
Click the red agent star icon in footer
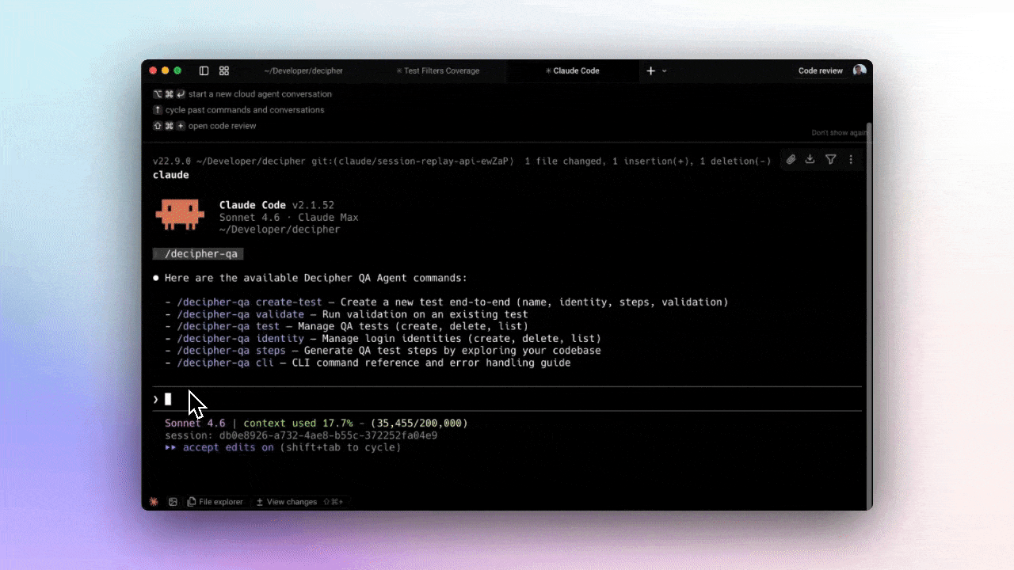point(154,502)
